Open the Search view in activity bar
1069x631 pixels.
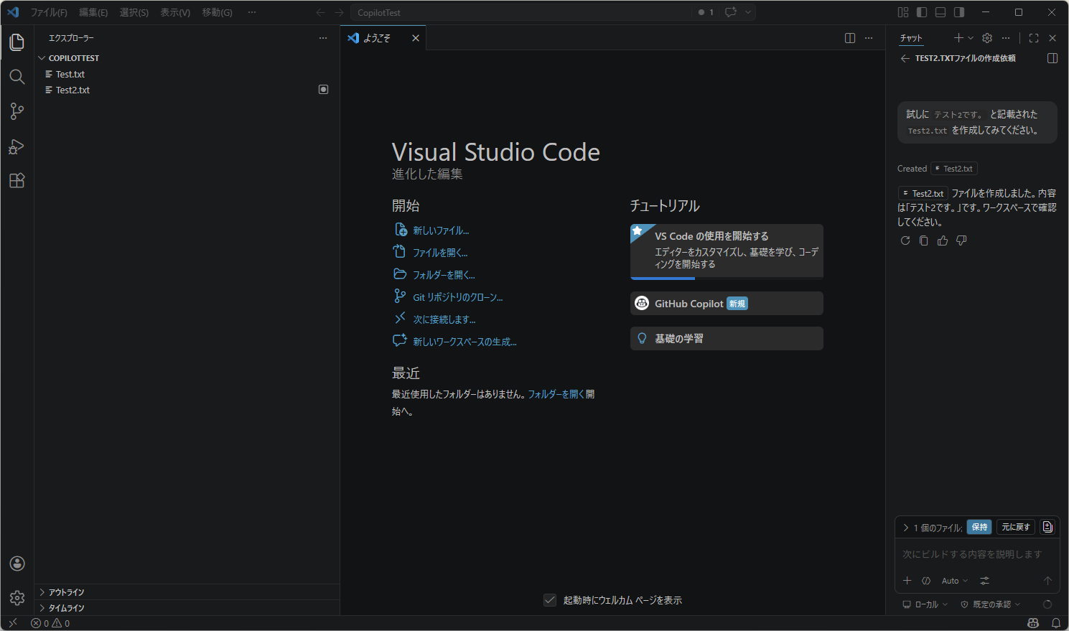[x=17, y=77]
